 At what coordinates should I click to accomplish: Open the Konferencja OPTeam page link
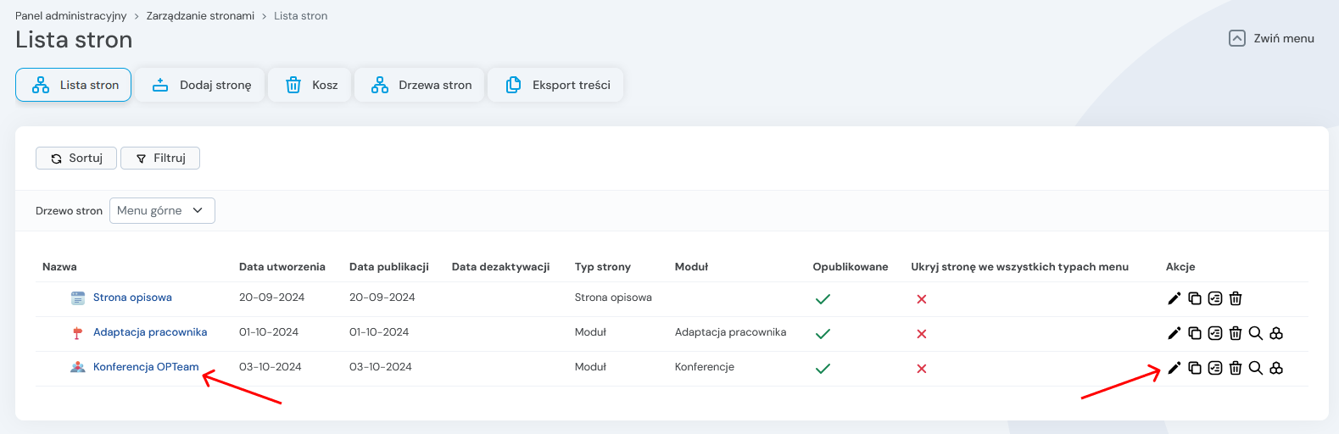pyautogui.click(x=146, y=367)
